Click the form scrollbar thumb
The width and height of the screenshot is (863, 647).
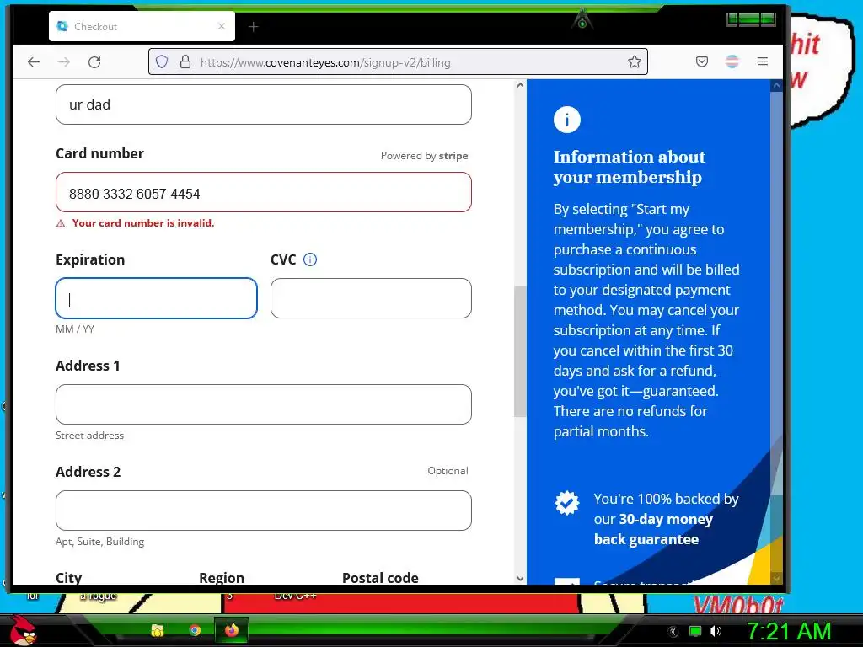[520, 351]
